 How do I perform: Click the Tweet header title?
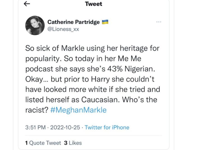[x=94, y=4]
